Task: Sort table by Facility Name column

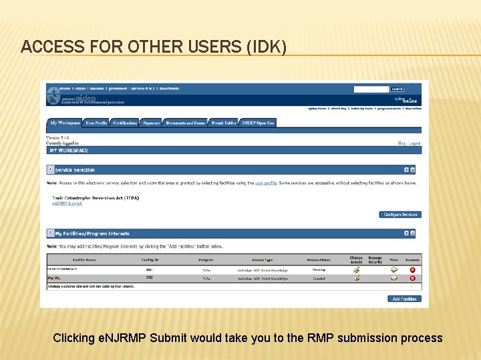Action: point(84,260)
